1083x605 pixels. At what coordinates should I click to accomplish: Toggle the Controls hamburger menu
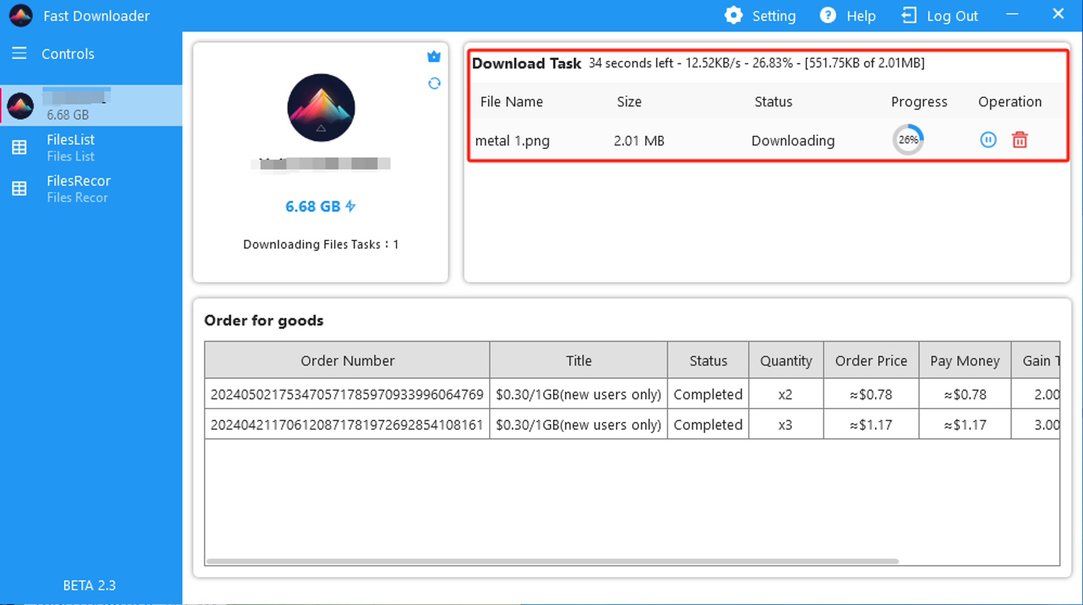tap(19, 53)
